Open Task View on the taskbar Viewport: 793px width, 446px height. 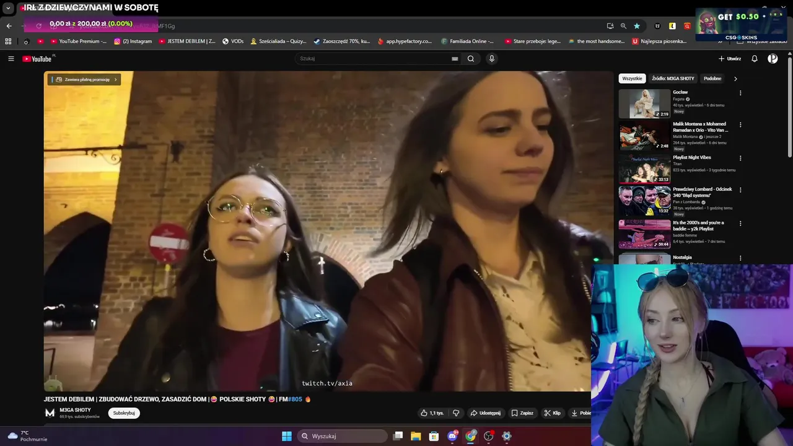[x=398, y=436]
